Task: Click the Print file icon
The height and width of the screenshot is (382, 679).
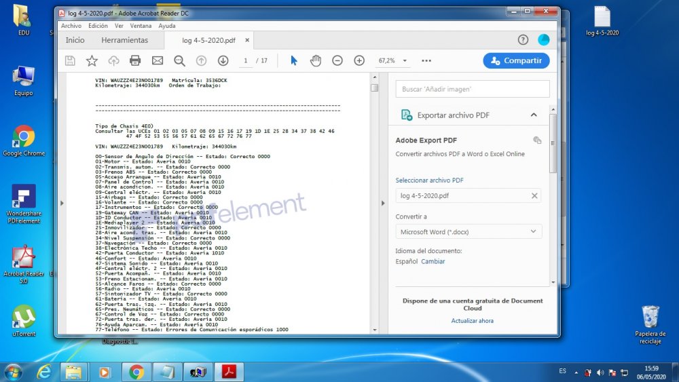Action: [x=135, y=61]
